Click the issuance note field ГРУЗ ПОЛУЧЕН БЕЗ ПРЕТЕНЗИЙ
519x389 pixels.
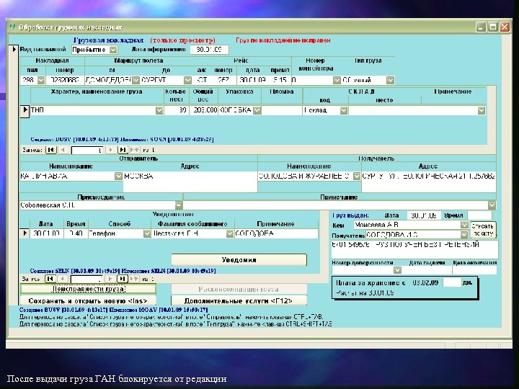coord(414,249)
